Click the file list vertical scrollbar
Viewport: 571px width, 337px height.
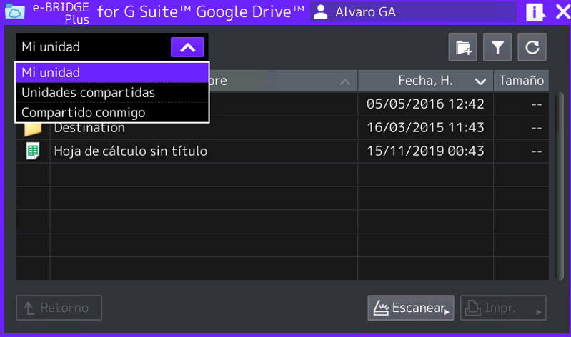click(560, 178)
